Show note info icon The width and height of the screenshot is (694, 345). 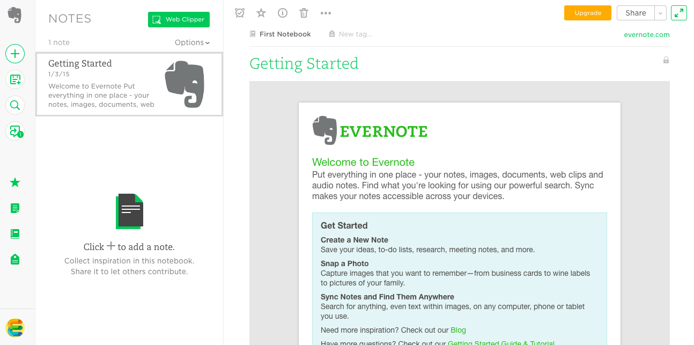click(283, 13)
